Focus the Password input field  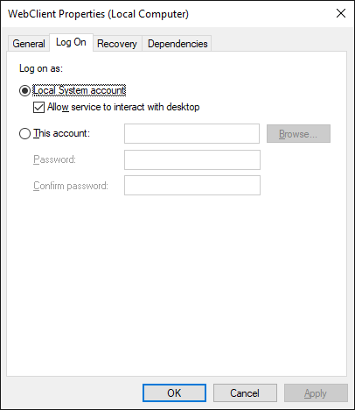tap(192, 159)
